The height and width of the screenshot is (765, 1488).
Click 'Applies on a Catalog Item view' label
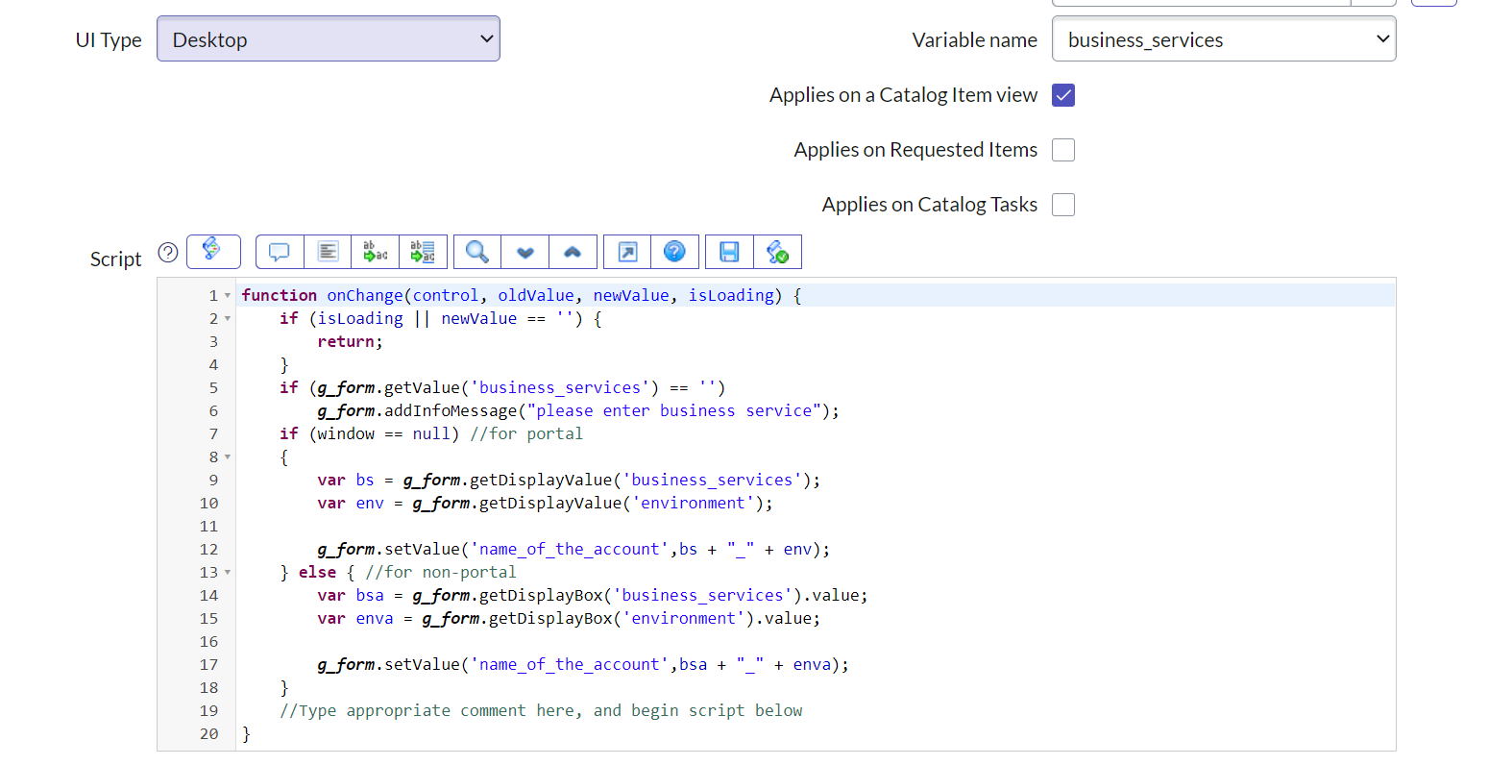coord(903,95)
